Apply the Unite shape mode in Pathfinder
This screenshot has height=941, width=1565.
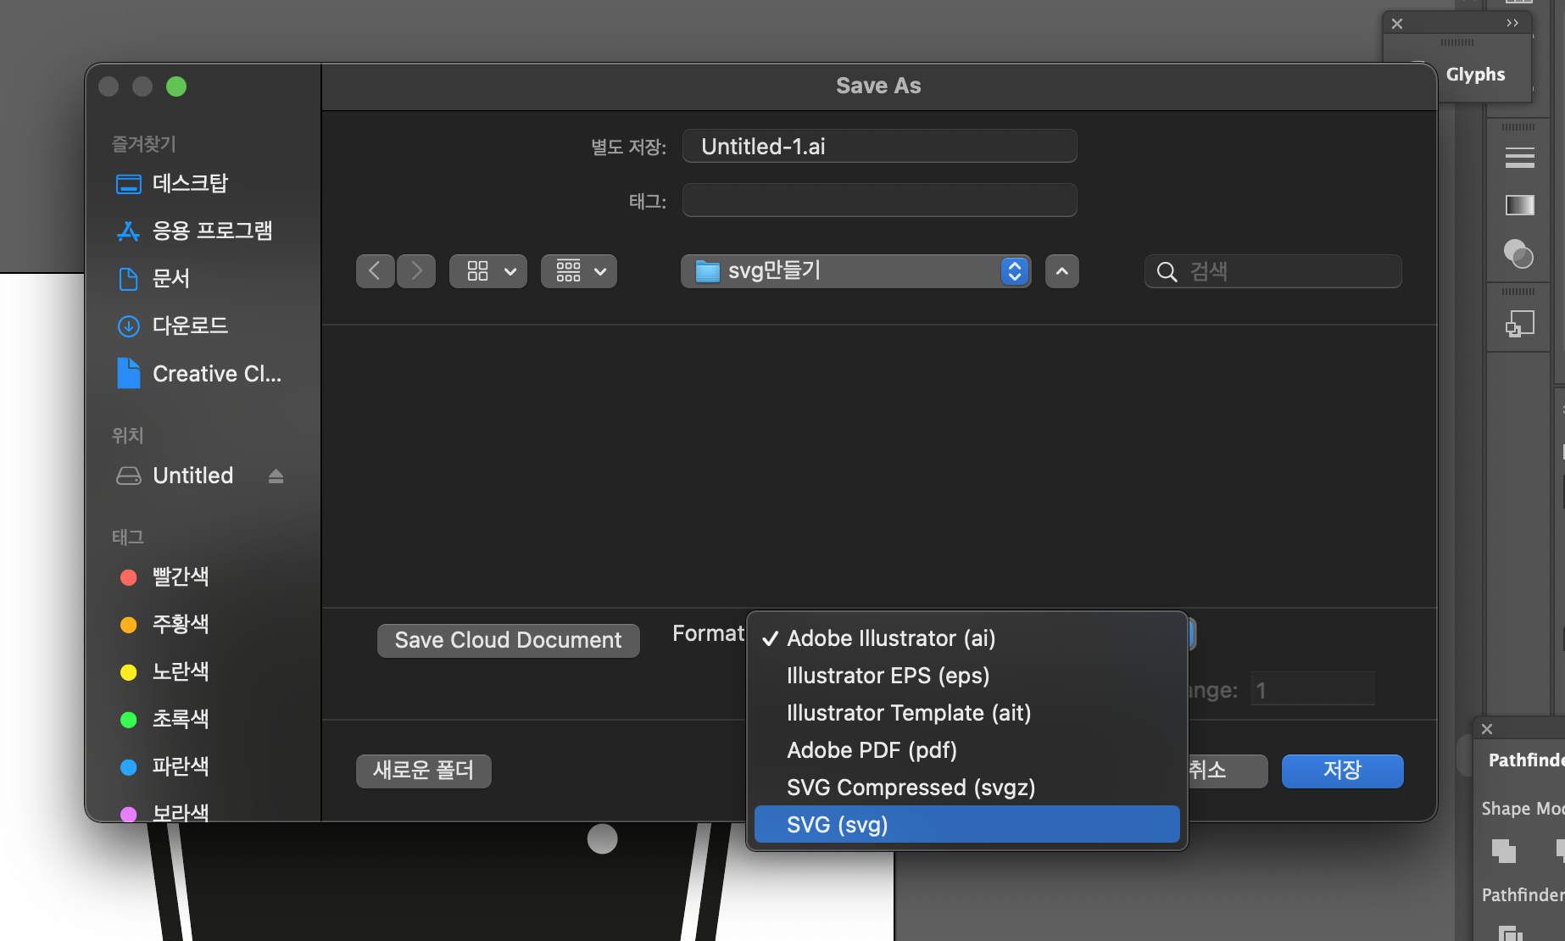1503,850
